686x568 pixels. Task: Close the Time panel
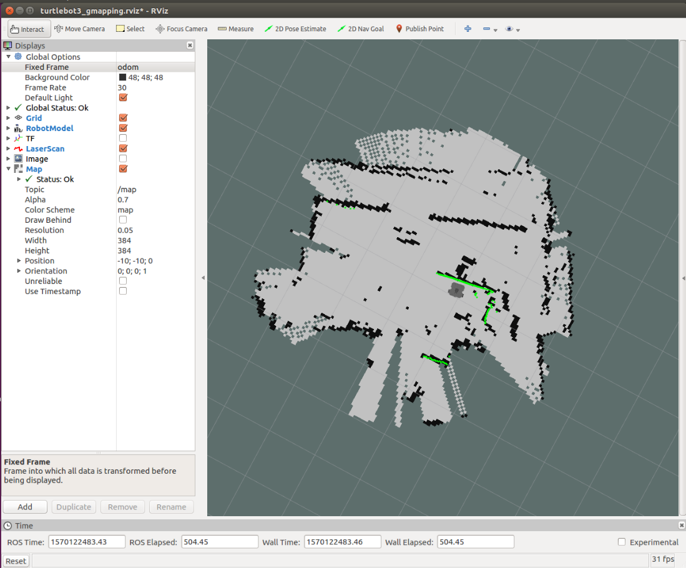tap(681, 525)
